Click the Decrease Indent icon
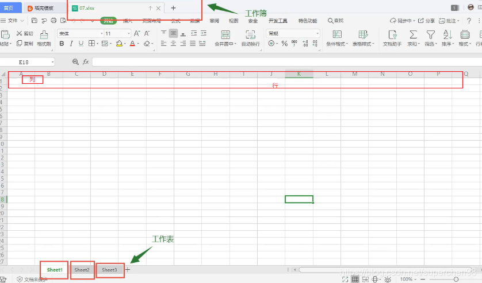482x283 pixels. click(x=194, y=33)
